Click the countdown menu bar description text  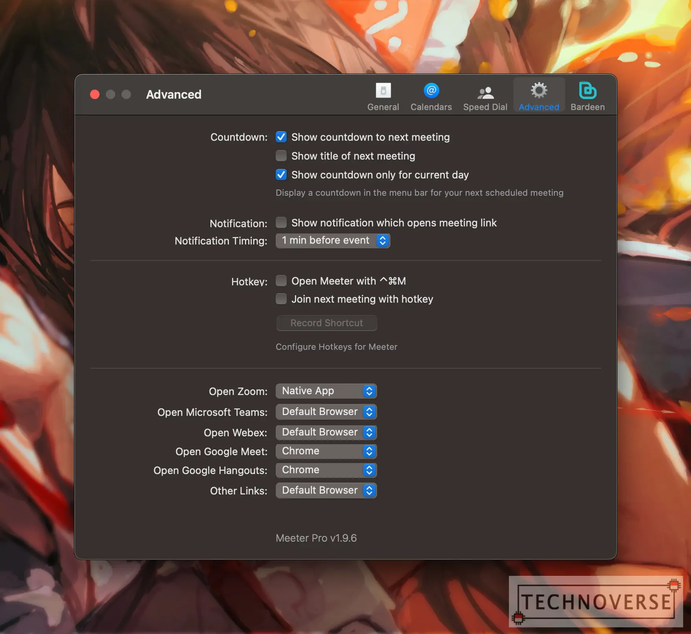point(420,193)
